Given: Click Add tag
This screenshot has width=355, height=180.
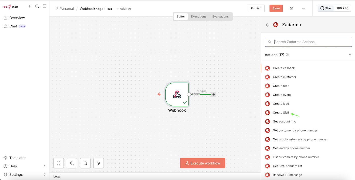Looking at the screenshot, I should [x=124, y=9].
